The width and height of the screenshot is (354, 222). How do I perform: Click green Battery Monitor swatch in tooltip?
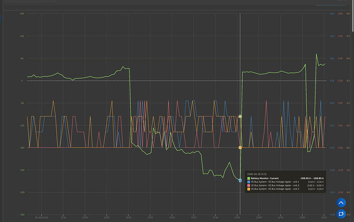[248, 178]
